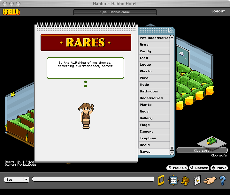
Task: Open the Navigator icon in toolbar
Action: click(173, 180)
